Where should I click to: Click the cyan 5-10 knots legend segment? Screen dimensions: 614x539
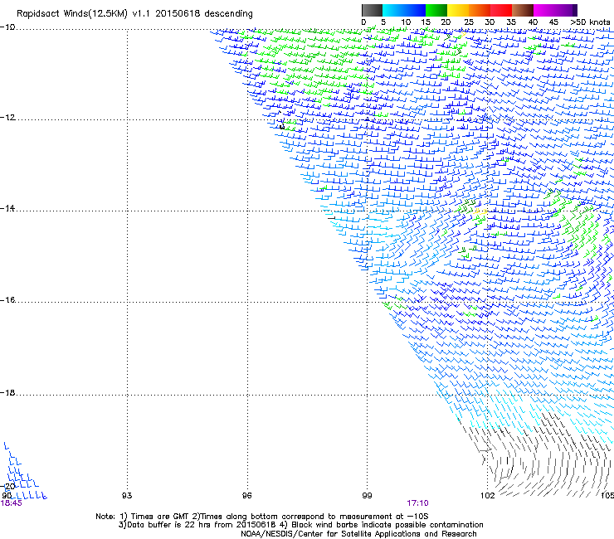393,10
